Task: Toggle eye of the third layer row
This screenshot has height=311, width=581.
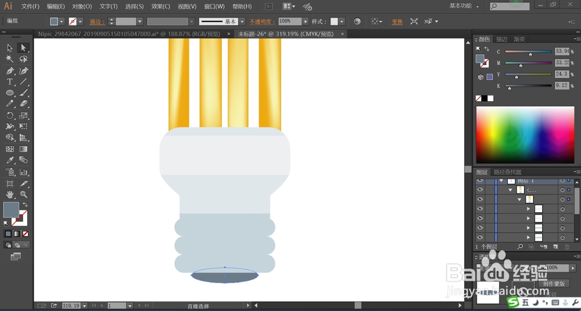Action: tap(480, 199)
